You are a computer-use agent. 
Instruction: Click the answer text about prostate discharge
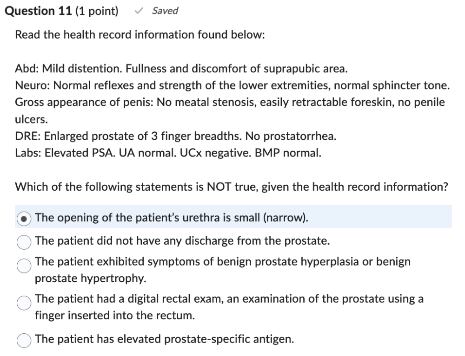coord(182,241)
